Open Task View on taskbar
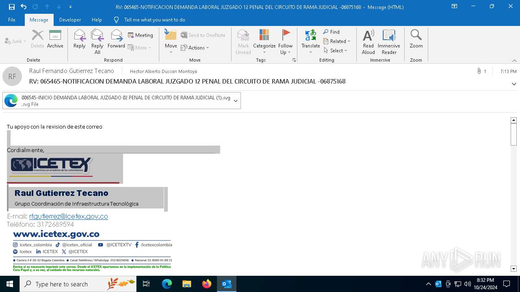 146,284
